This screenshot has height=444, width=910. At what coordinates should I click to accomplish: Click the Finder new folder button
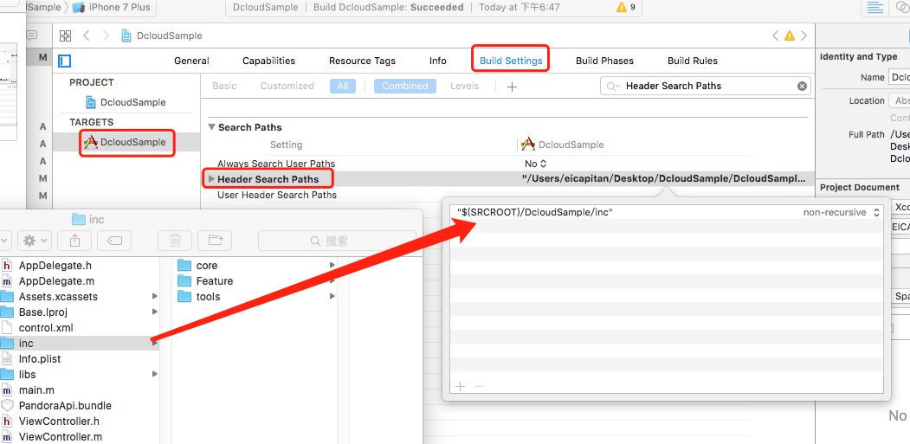(216, 240)
